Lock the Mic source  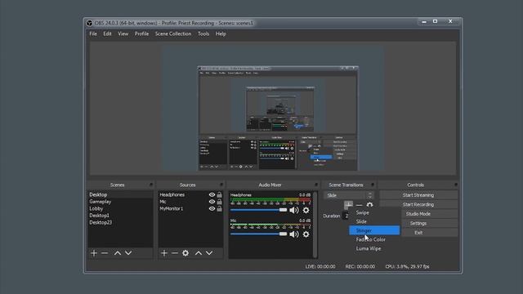click(219, 202)
